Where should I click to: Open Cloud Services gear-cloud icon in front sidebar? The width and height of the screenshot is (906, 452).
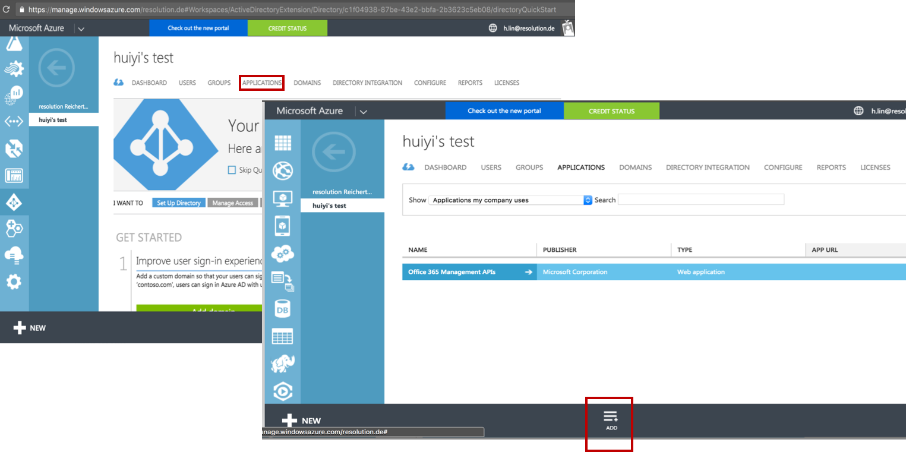point(283,254)
